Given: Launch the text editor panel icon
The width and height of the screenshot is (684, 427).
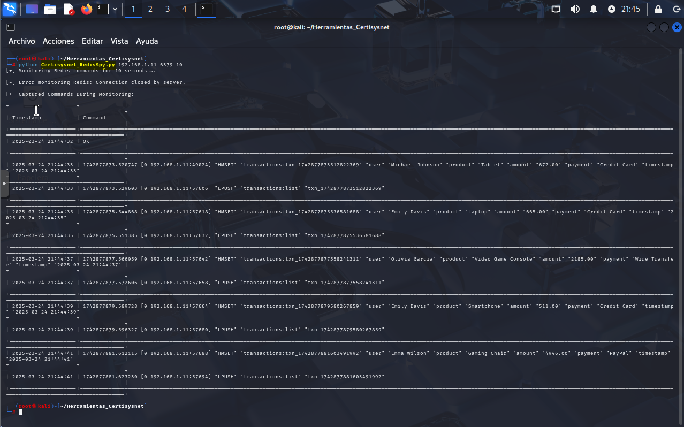Looking at the screenshot, I should coord(69,9).
